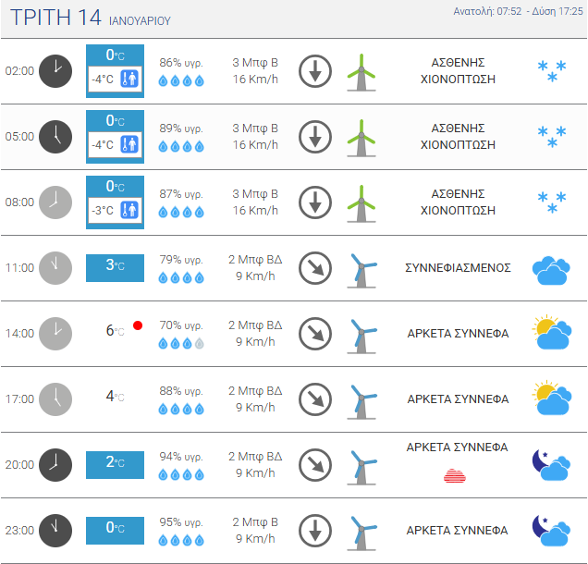Viewport: 588px width, 564px height.
Task: Click the moon and cloud icon at 23:00
Action: click(x=551, y=531)
